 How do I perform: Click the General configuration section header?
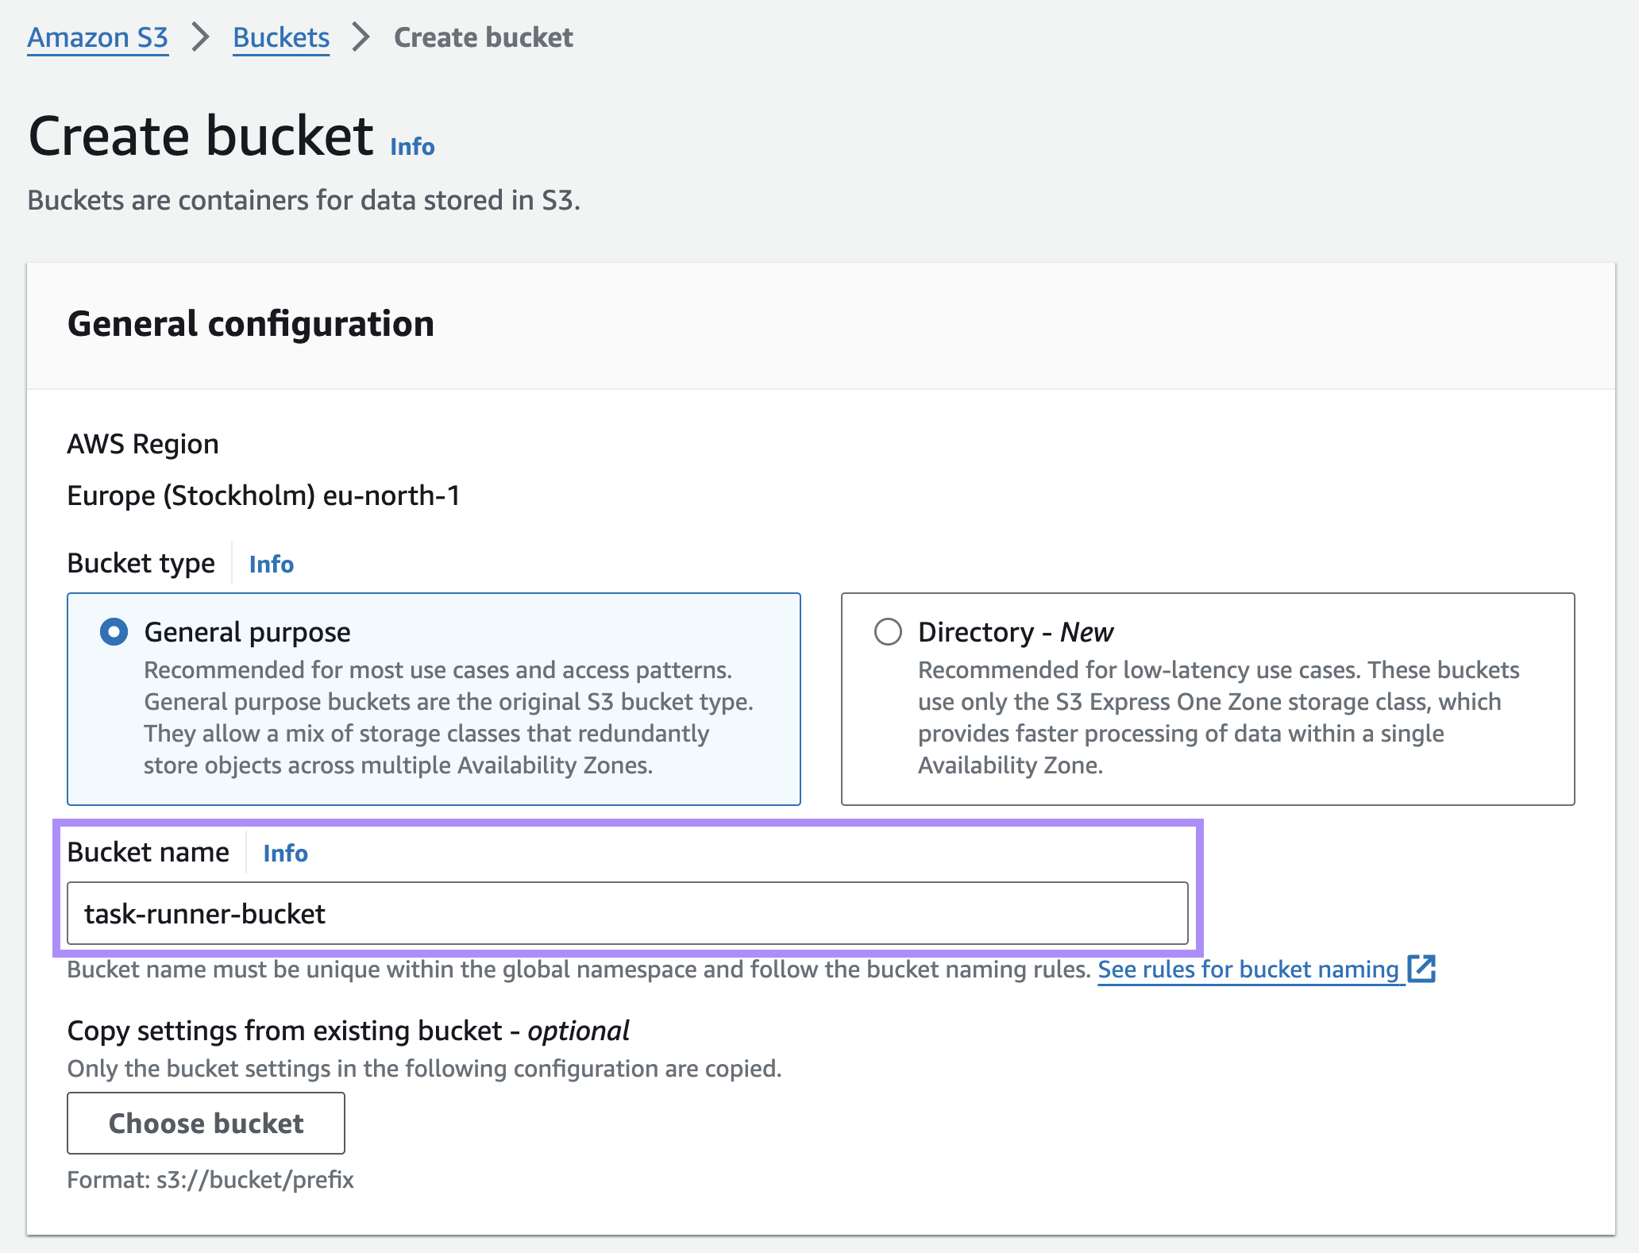[251, 323]
